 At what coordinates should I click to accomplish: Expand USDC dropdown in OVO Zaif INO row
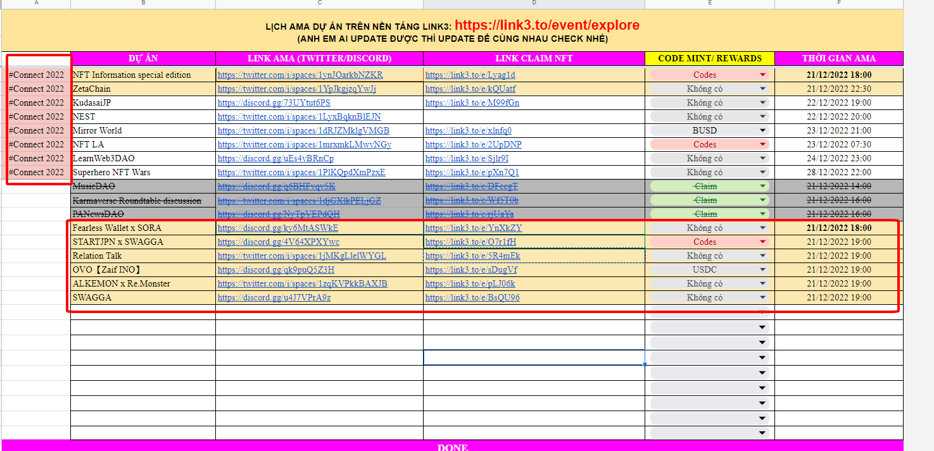762,269
